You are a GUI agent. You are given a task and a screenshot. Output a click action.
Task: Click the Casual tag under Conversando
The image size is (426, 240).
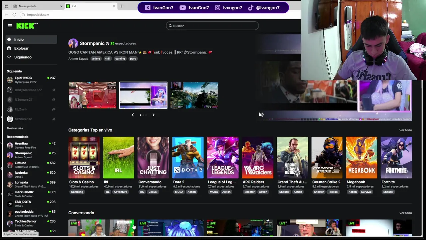coord(153,192)
